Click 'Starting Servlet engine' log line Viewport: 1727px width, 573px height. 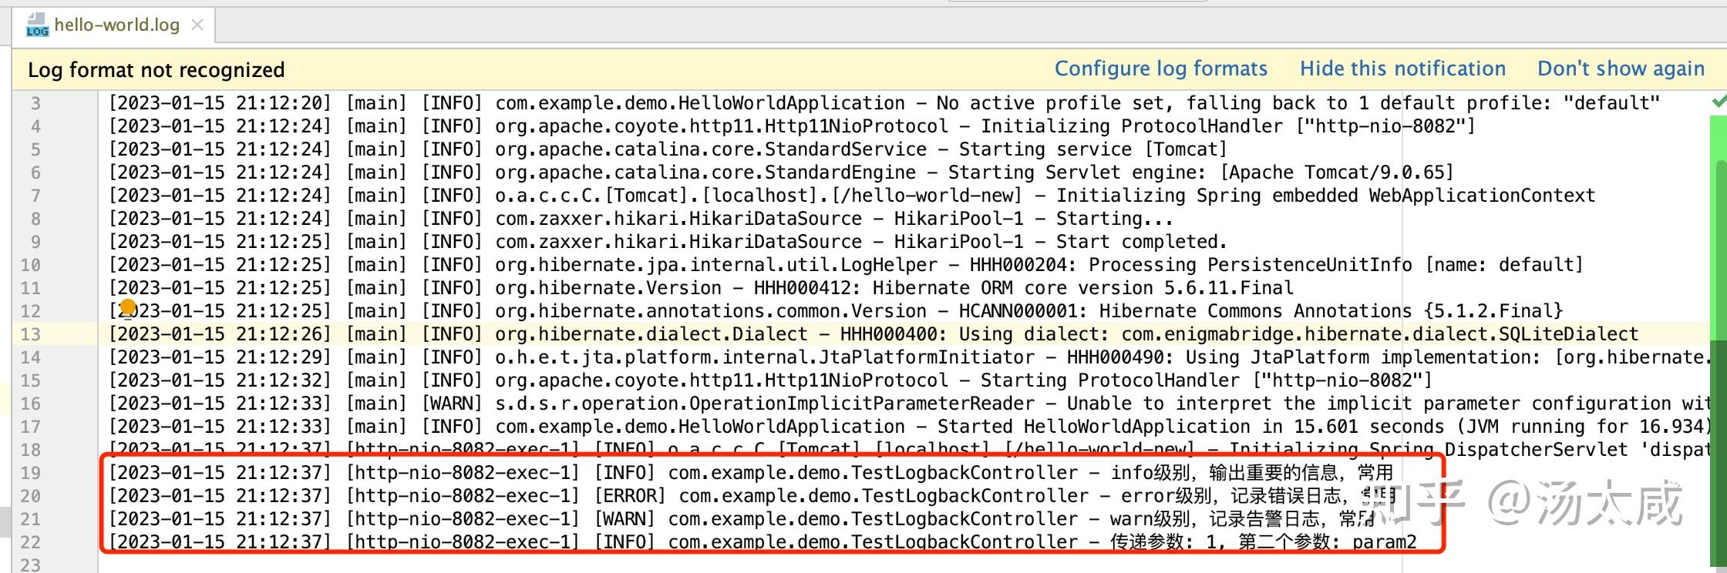pos(780,173)
